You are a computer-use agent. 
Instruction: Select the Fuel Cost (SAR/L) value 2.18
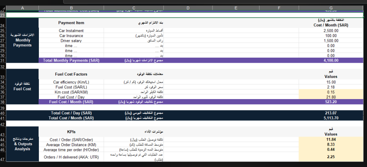click(331, 87)
